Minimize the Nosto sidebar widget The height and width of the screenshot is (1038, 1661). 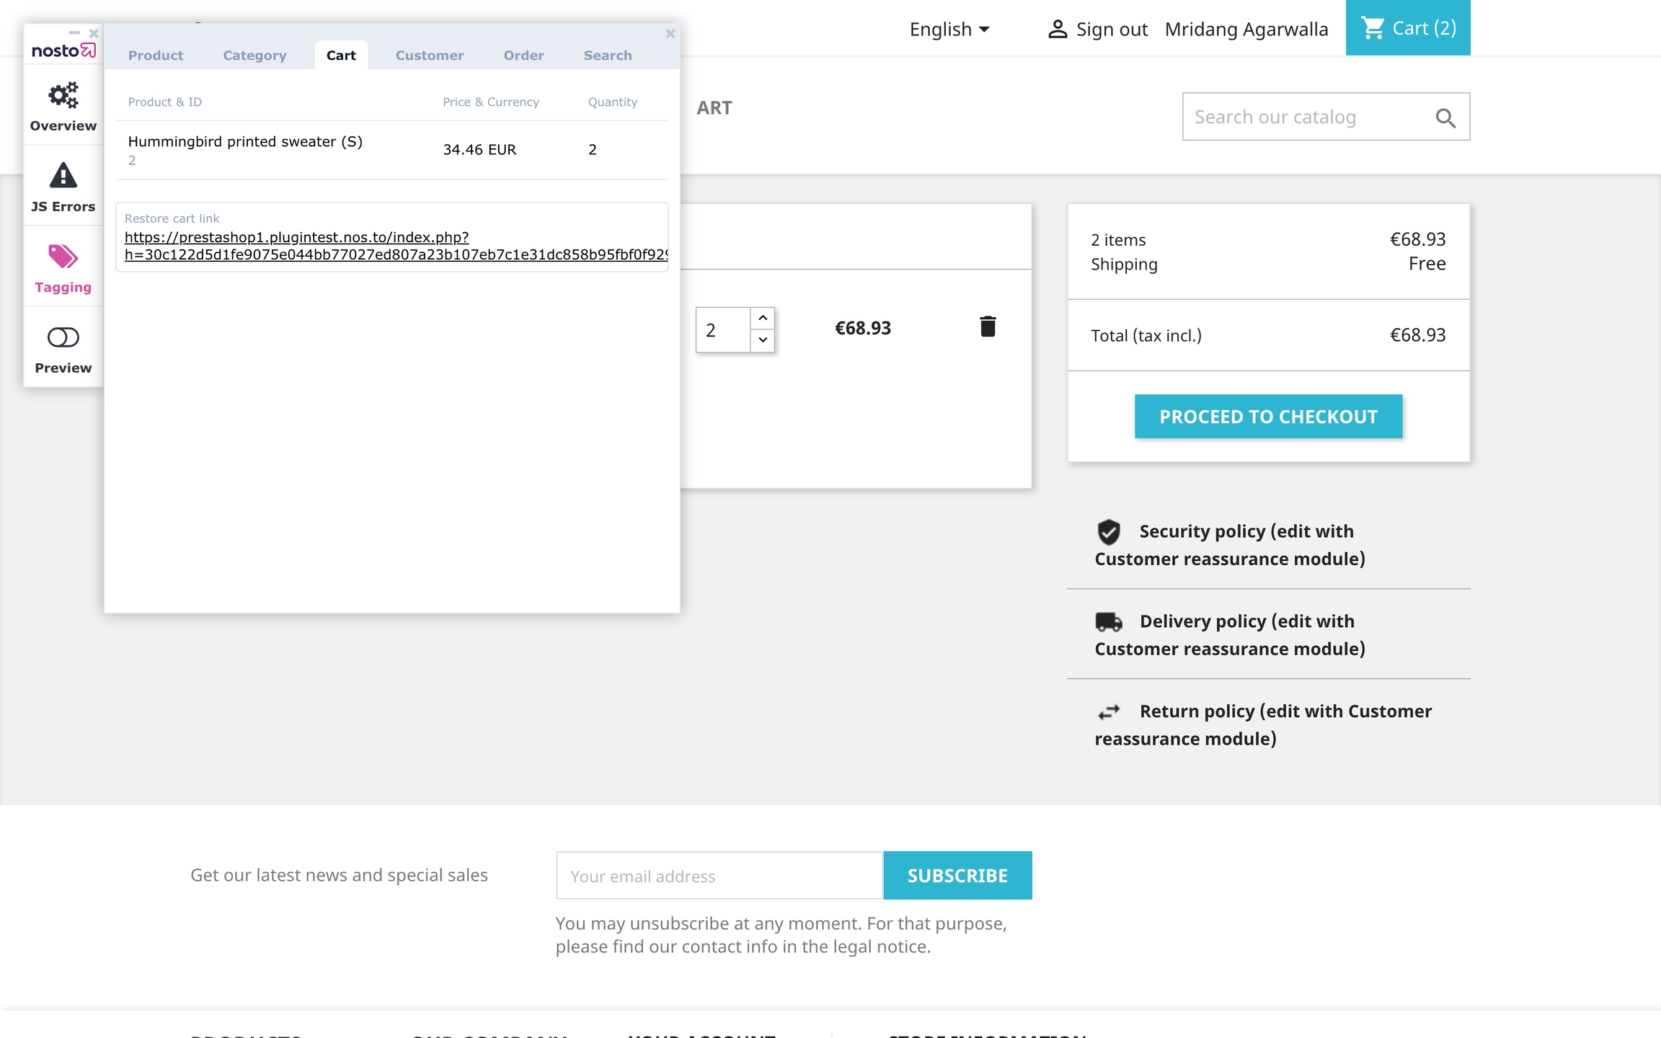point(74,33)
